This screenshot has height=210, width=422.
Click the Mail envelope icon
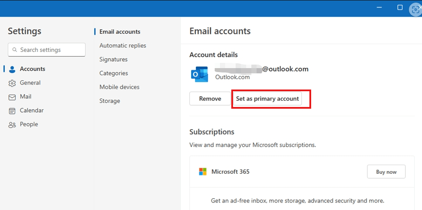(12, 97)
